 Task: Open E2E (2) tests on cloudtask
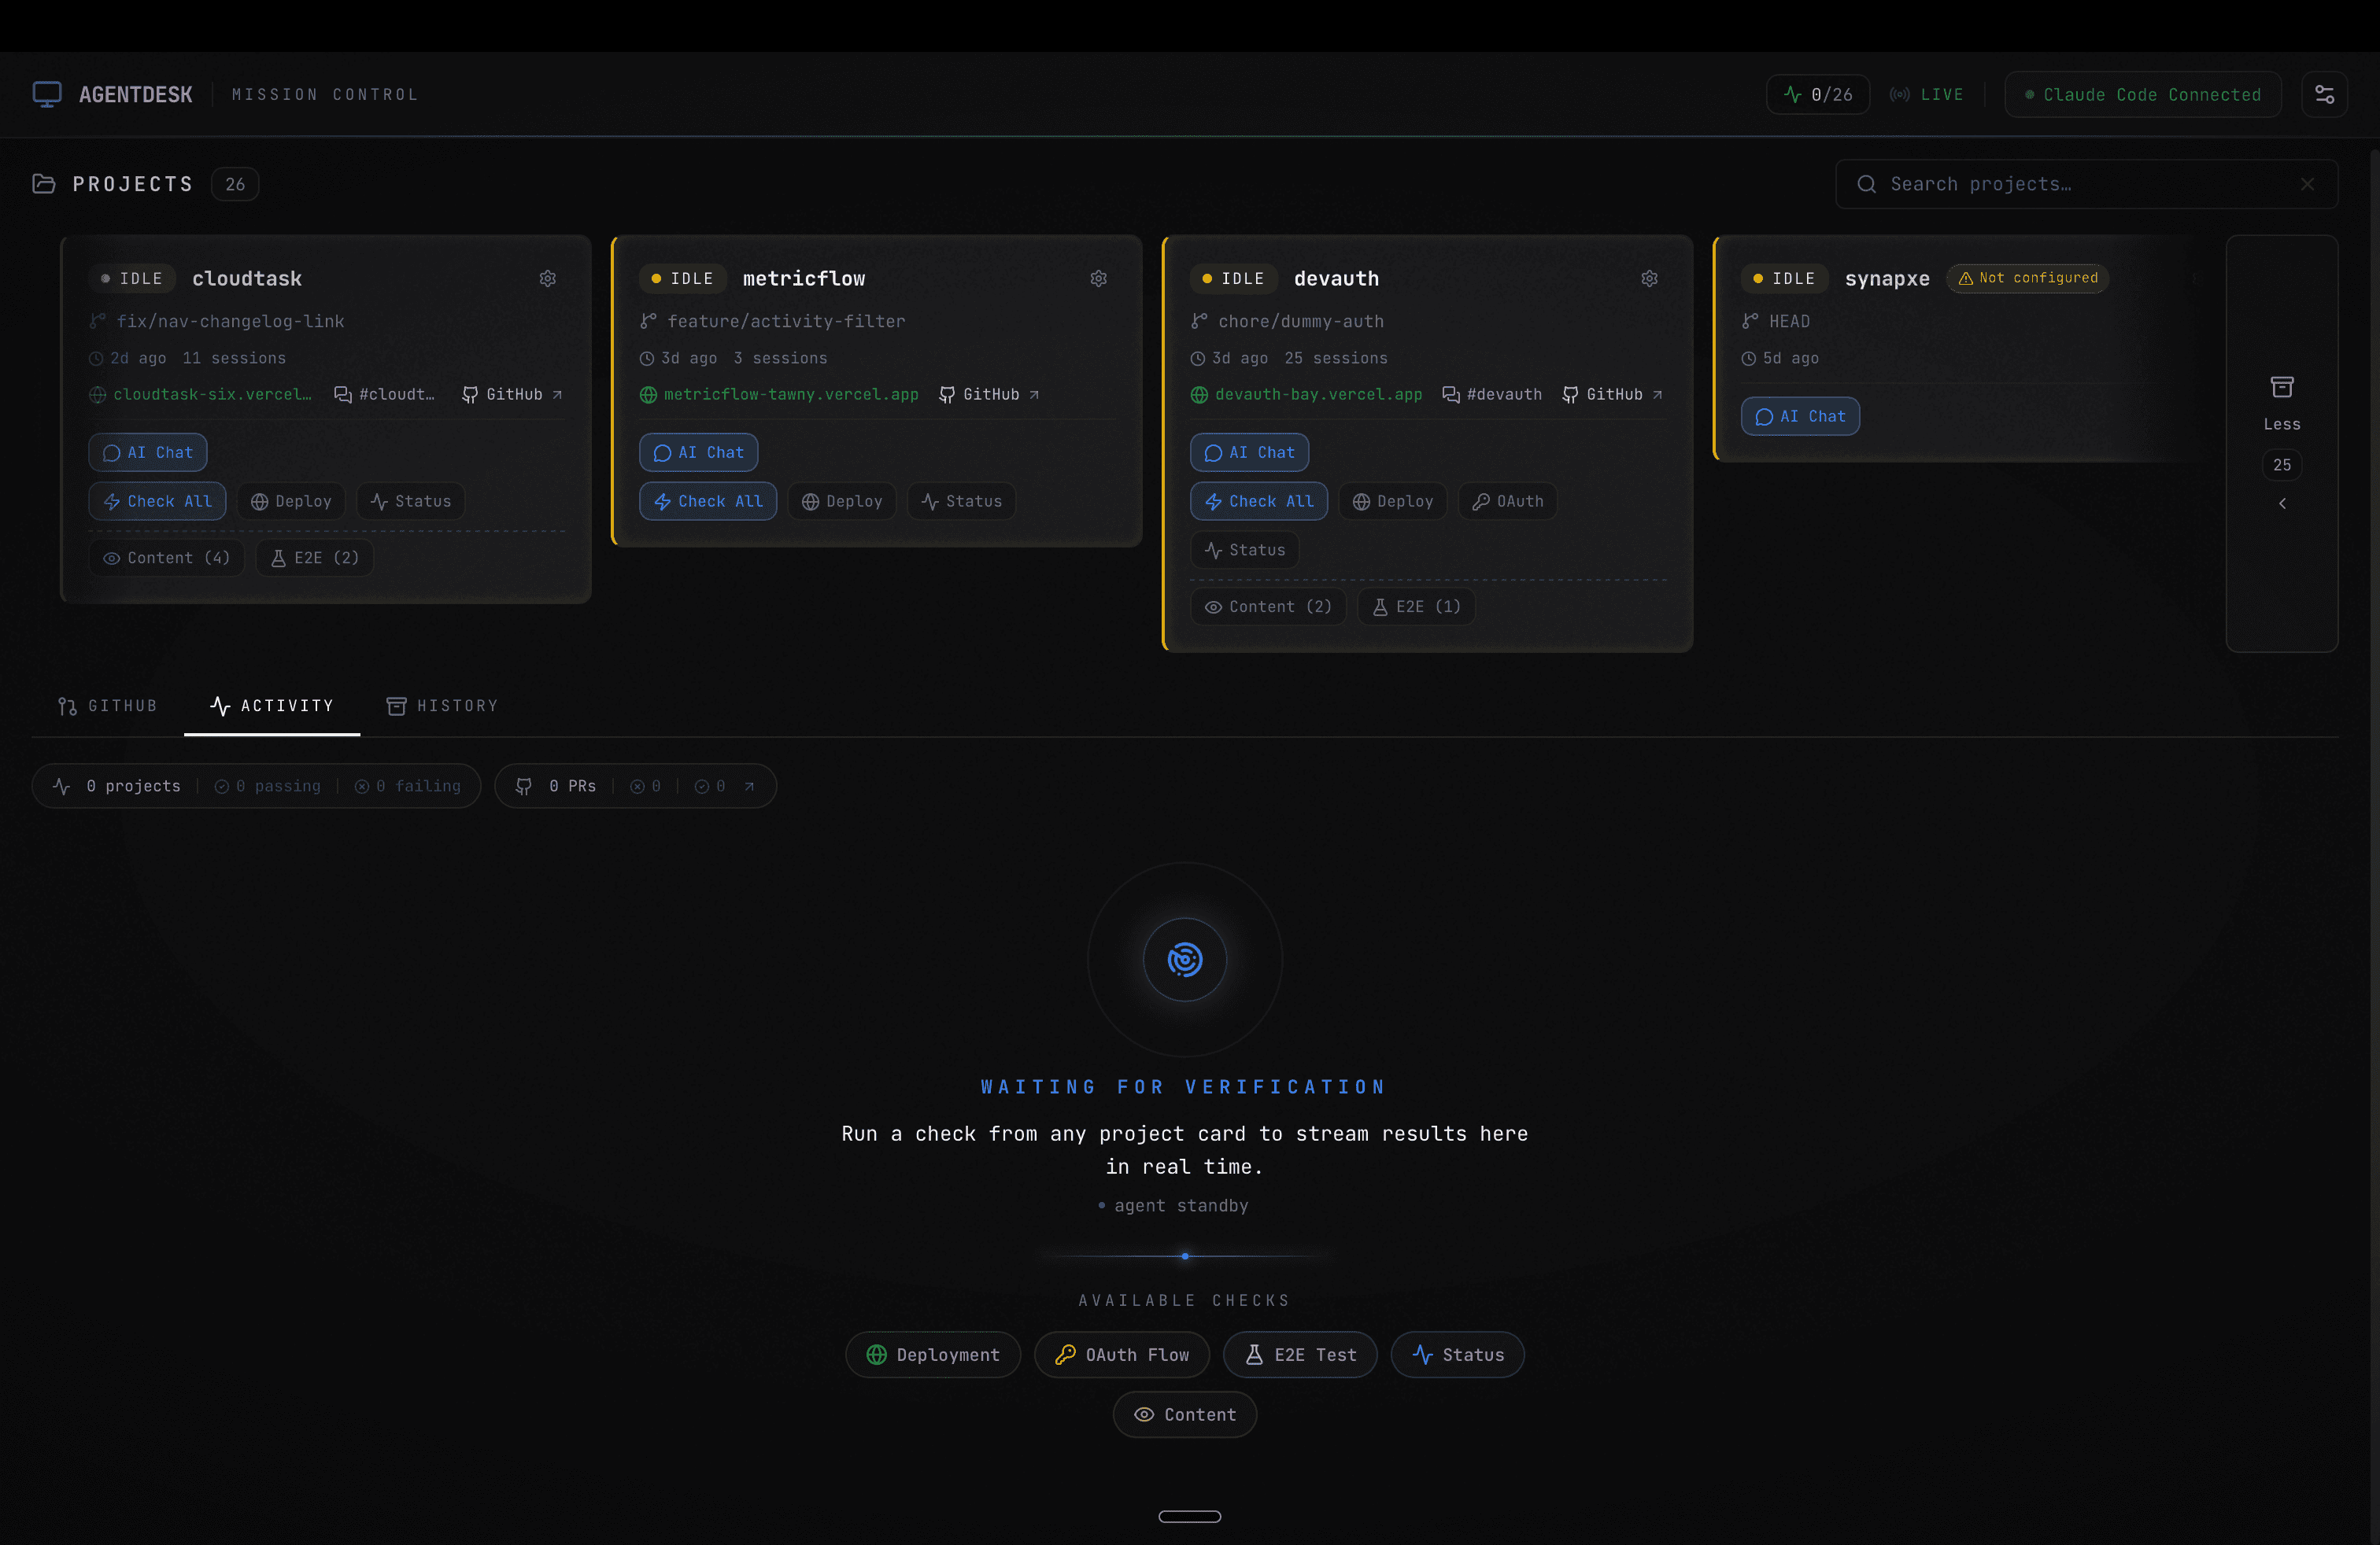pos(315,558)
